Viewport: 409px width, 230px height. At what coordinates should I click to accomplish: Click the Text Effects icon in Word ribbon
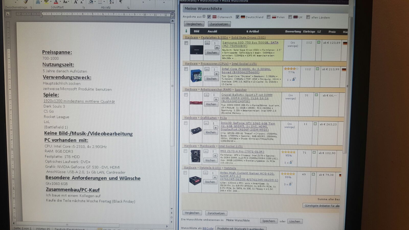click(x=38, y=2)
